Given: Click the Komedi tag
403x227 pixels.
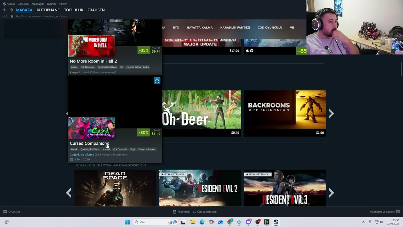Looking at the screenshot, I should tap(106, 149).
